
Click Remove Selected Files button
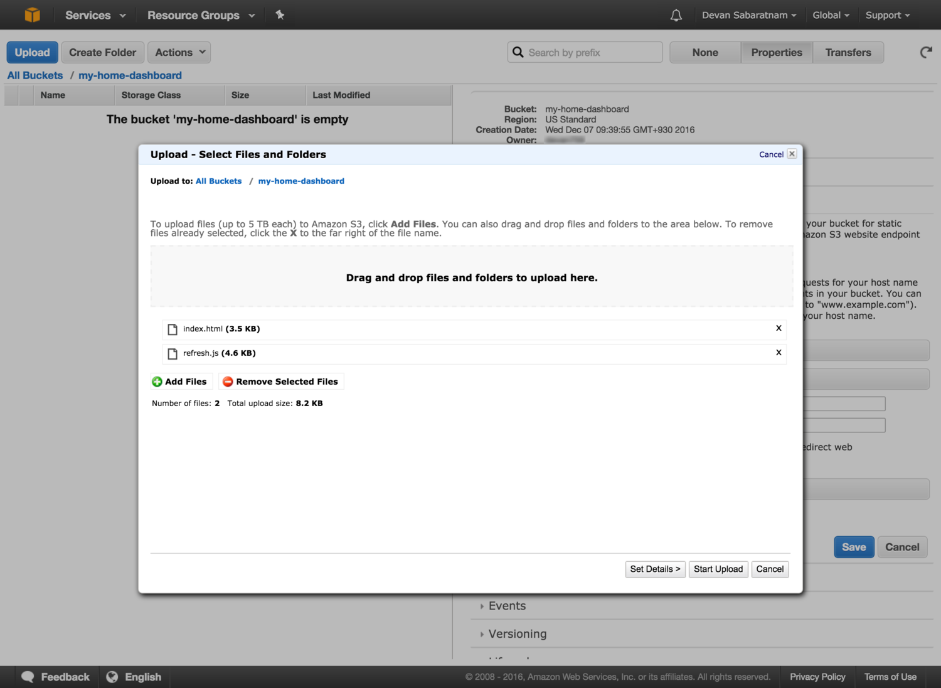(x=280, y=382)
